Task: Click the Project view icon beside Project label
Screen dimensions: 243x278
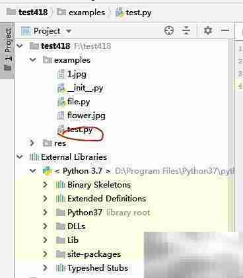Action: point(26,31)
